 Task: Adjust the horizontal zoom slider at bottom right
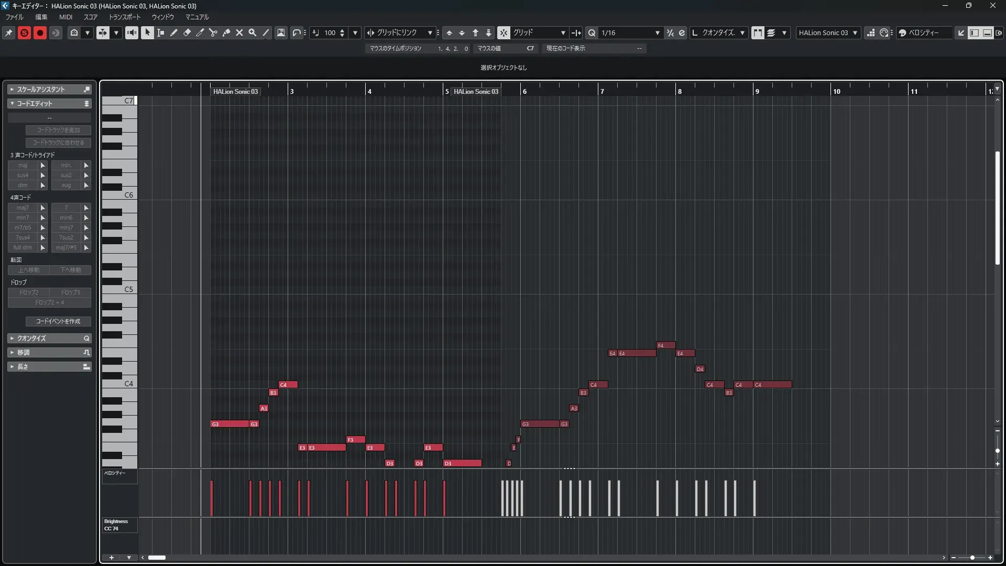coord(972,558)
